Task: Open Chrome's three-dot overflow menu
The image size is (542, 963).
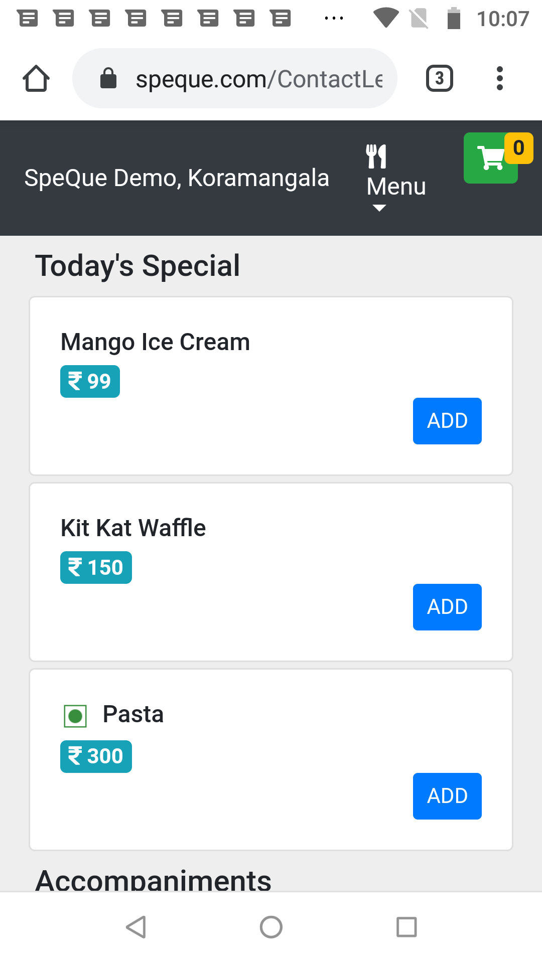Action: [499, 79]
